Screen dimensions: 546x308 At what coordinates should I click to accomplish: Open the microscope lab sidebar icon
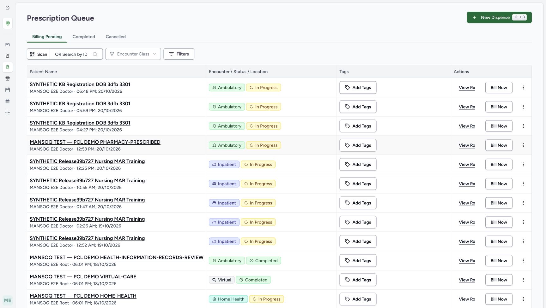8,56
